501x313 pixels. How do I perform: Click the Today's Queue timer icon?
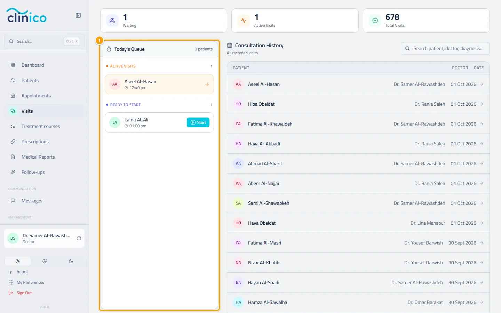pos(109,49)
